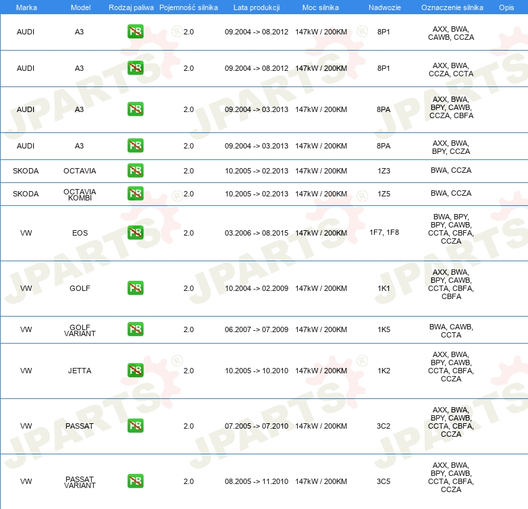This screenshot has width=528, height=509.
Task: Click body code '1F7, 1F8'
Action: 384,233
